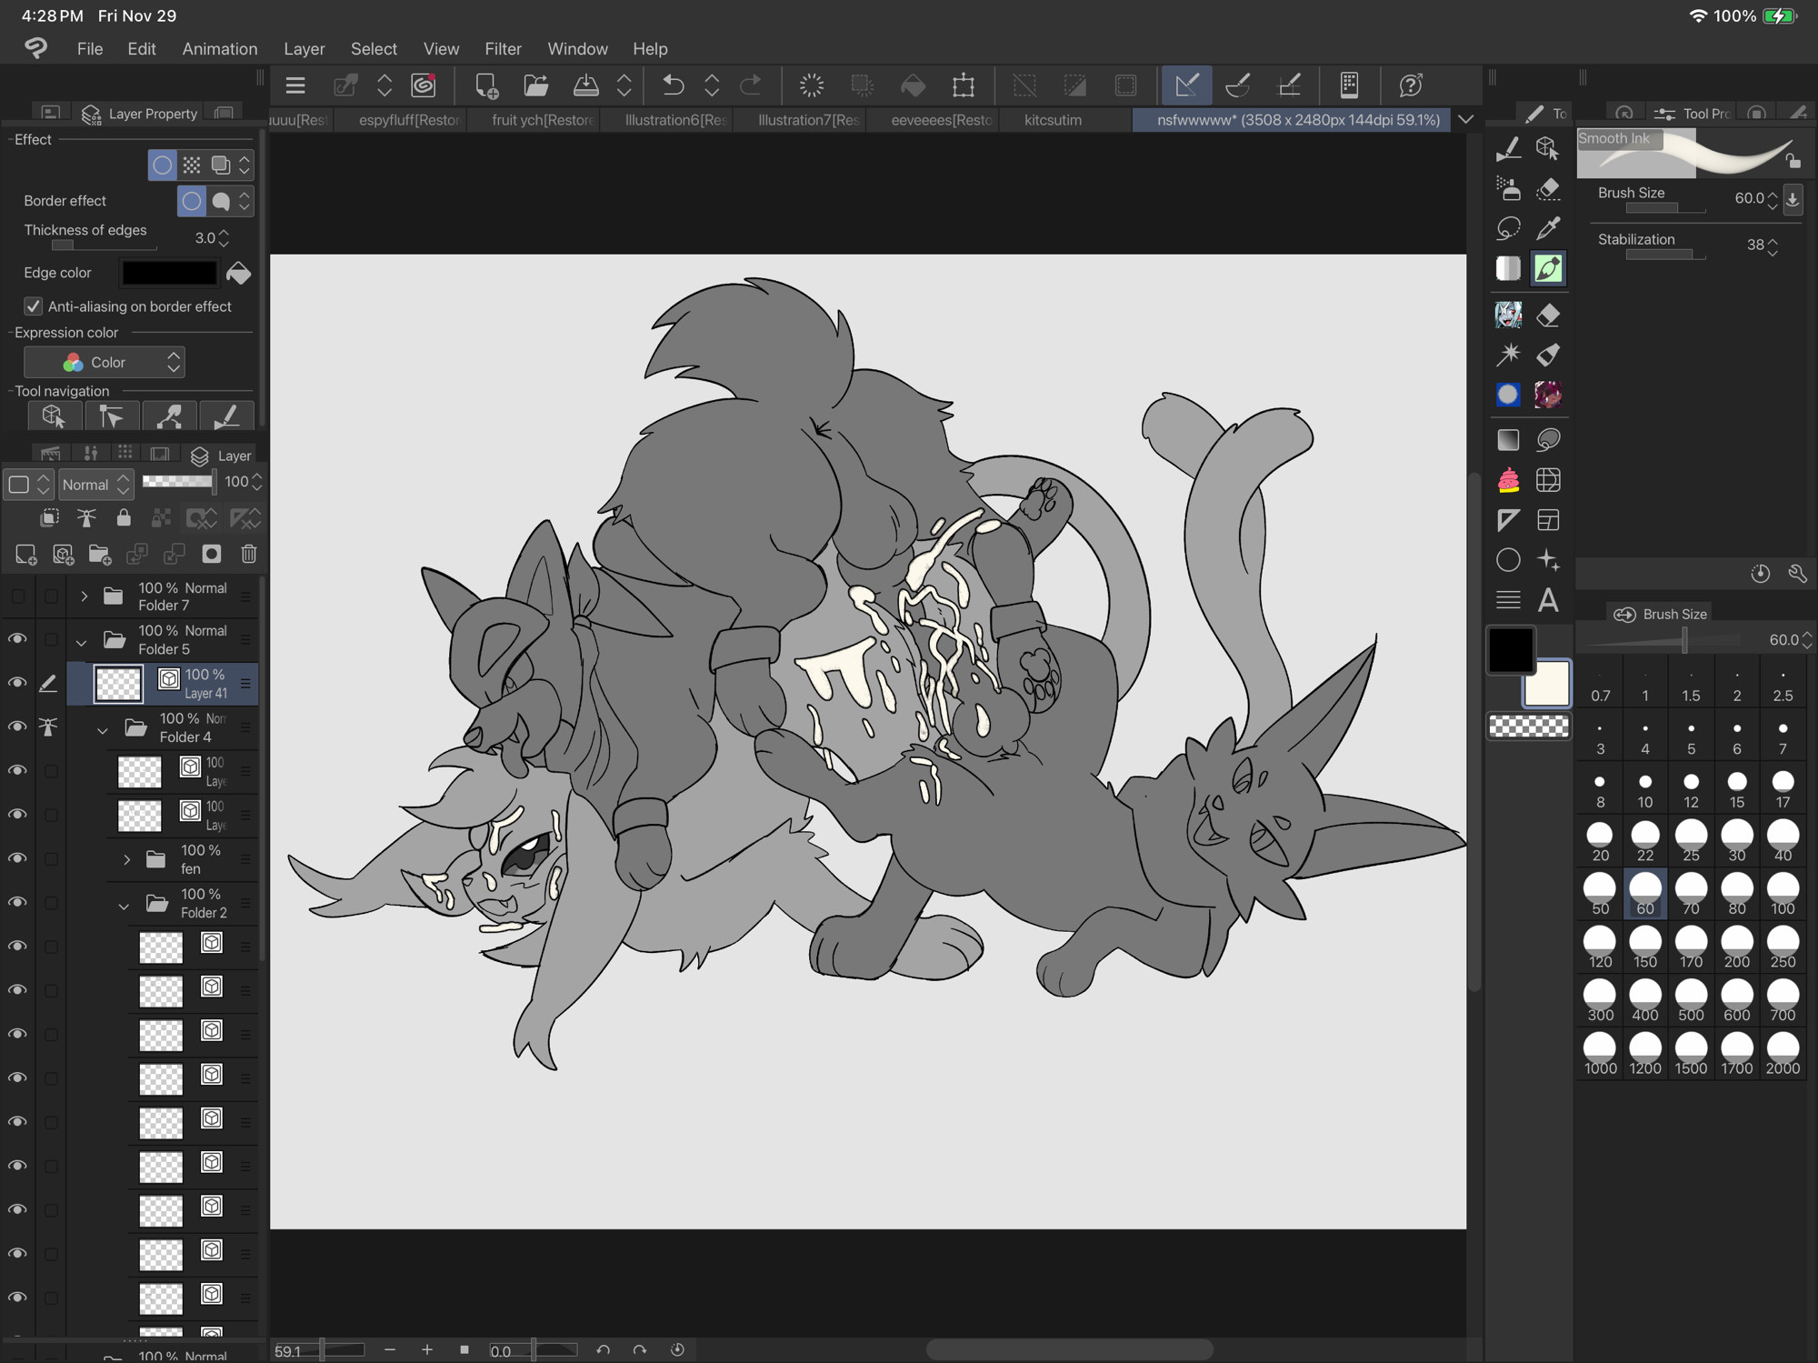Select the Lasso selection tool
The image size is (1818, 1363).
pos(1508,227)
